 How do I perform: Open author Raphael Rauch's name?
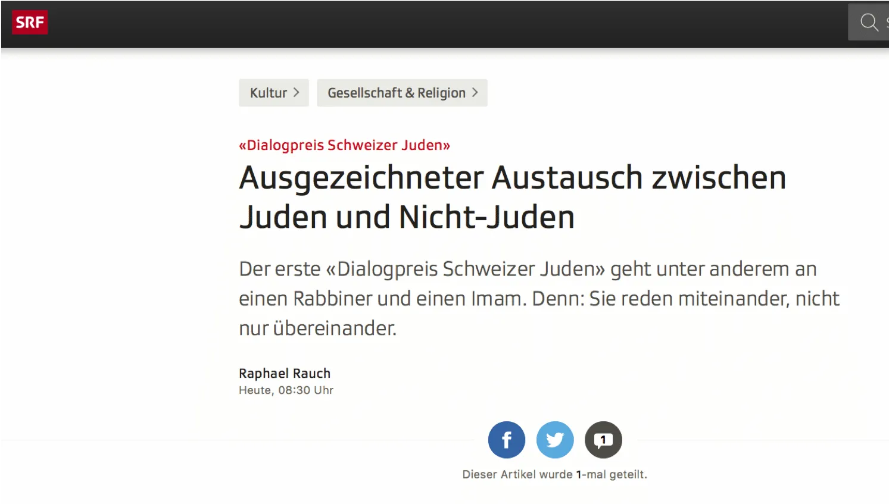(285, 373)
